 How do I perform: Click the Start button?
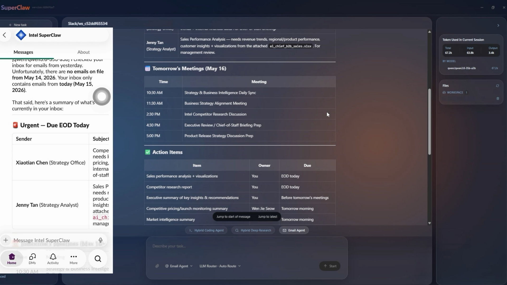coord(330,266)
